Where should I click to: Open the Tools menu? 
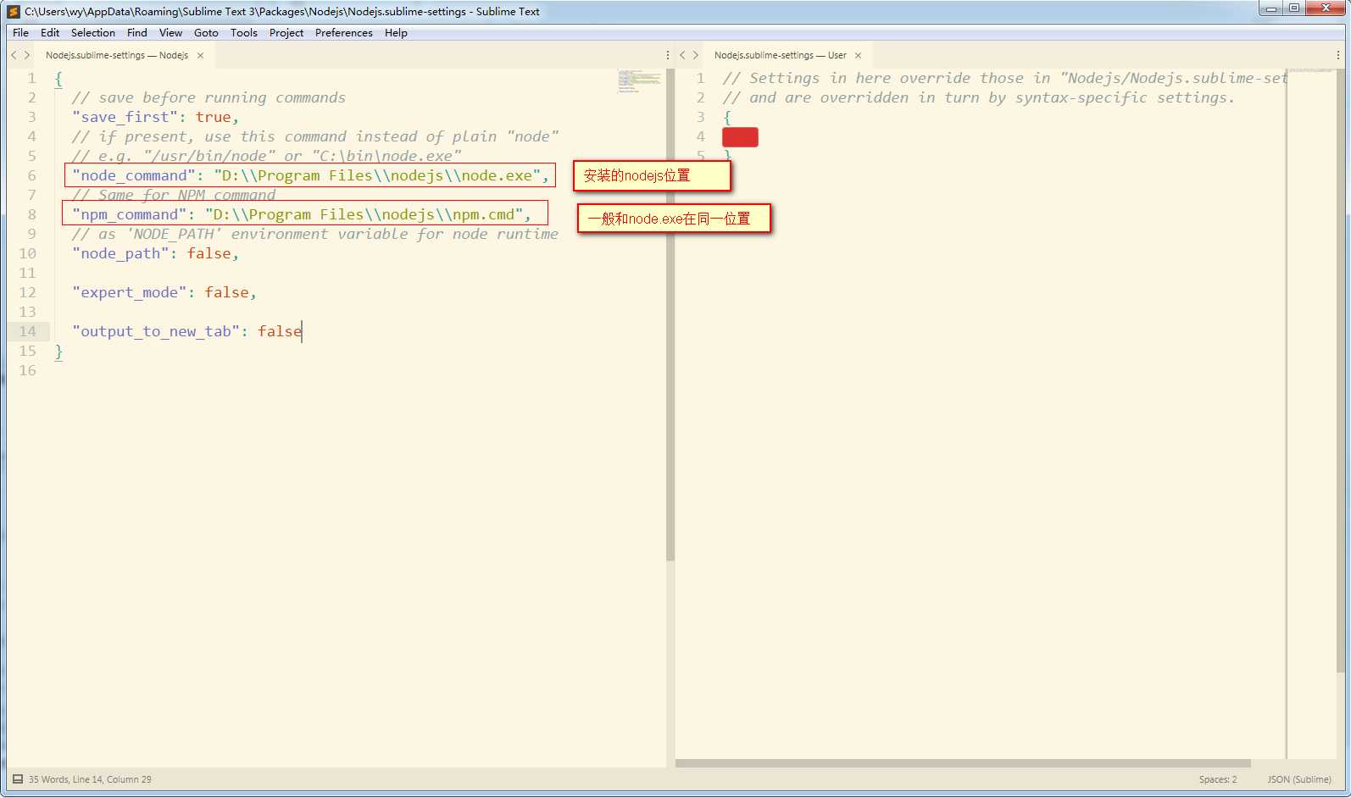(243, 32)
